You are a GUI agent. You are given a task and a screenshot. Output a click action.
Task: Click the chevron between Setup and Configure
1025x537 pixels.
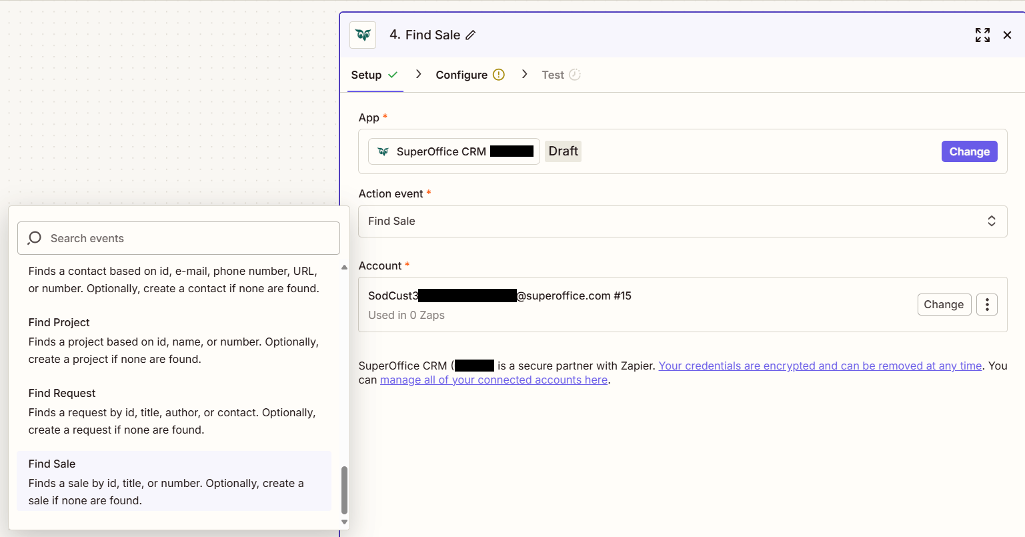tap(418, 75)
